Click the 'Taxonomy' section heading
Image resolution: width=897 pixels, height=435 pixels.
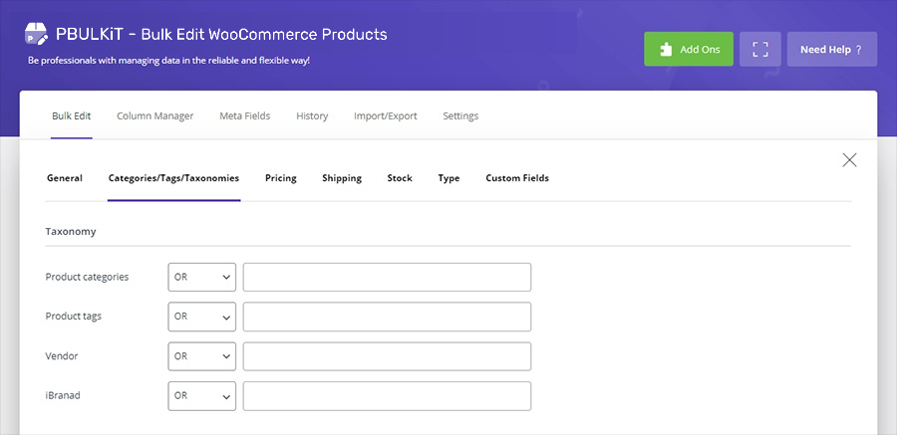pyautogui.click(x=71, y=232)
